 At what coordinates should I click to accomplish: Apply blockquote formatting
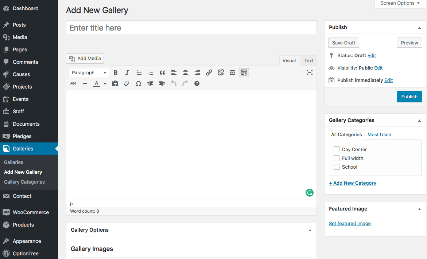162,72
